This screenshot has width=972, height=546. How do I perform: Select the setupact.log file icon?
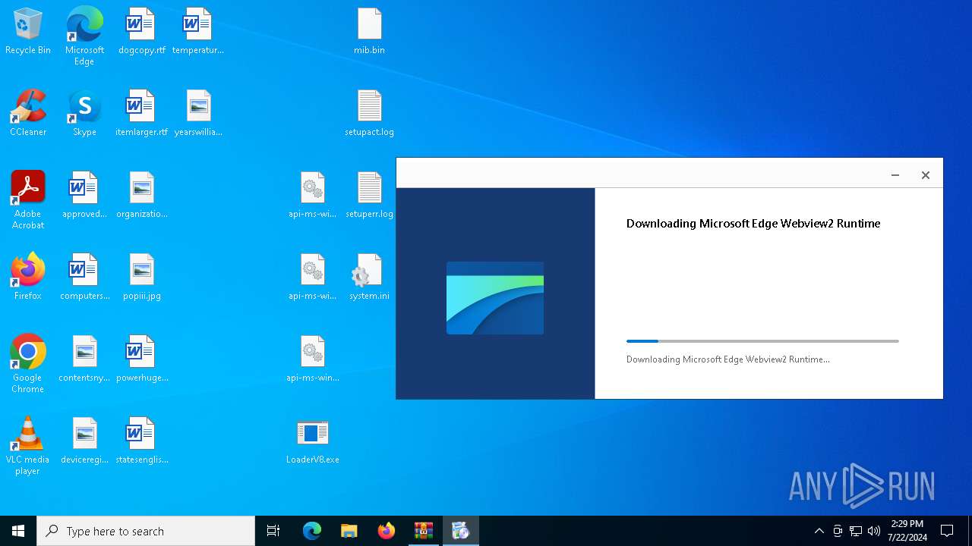click(x=369, y=113)
